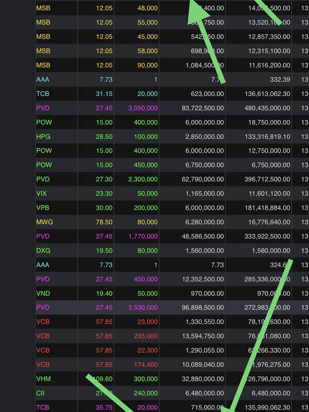Screen dimensions: 309x412
Task: Click PVD volume cell 3,050,000
Action: [141, 109]
